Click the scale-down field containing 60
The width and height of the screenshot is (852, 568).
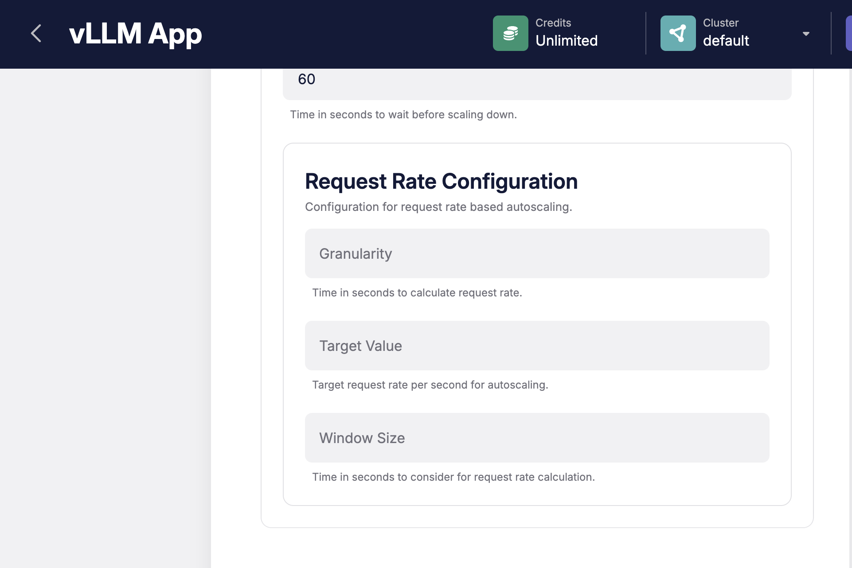[536, 82]
